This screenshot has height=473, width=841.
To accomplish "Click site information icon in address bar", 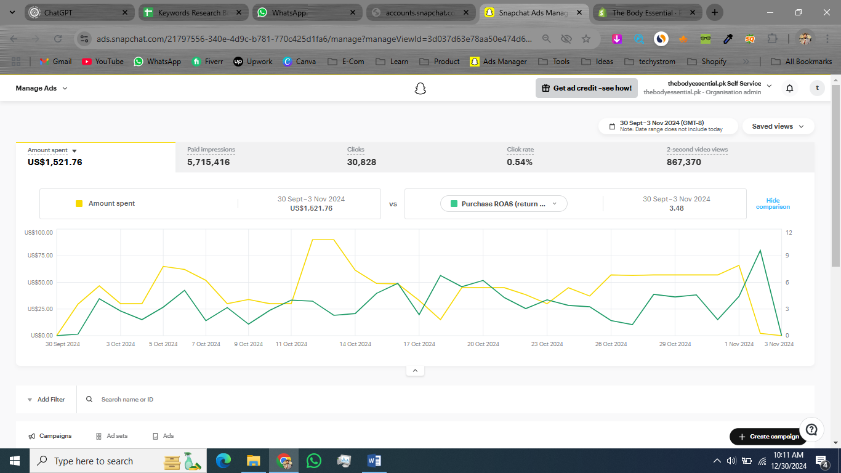I will [85, 39].
